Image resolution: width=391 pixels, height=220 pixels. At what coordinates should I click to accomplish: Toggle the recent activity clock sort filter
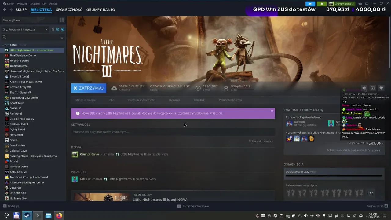(57, 29)
